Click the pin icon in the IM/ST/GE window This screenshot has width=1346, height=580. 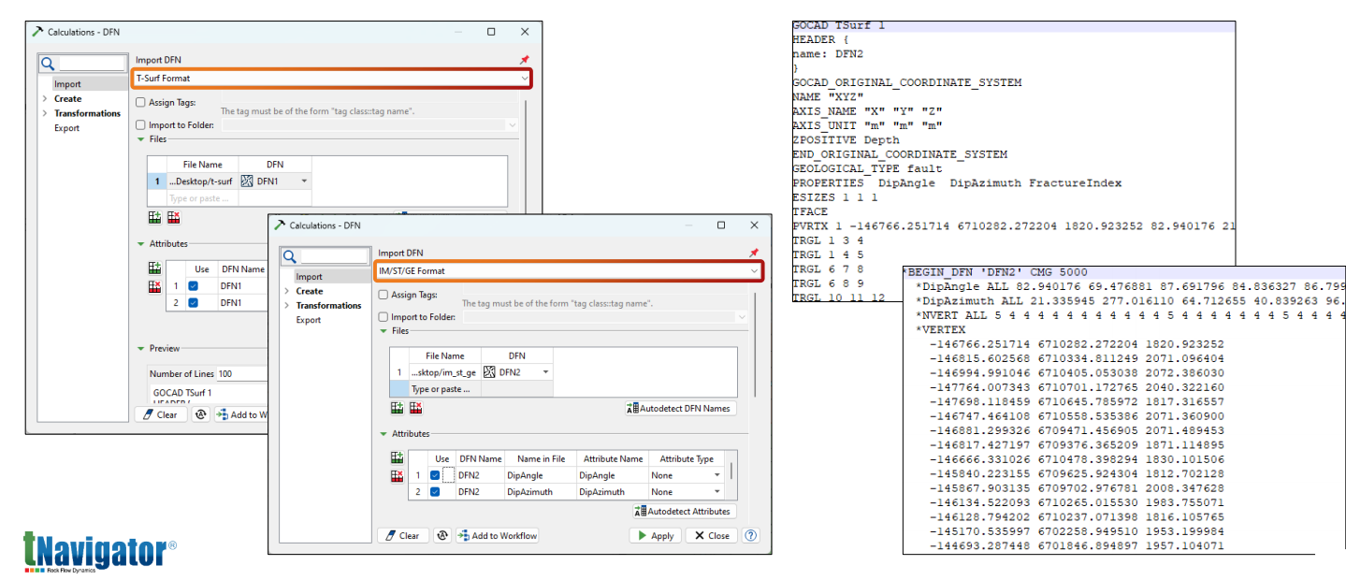(x=754, y=253)
